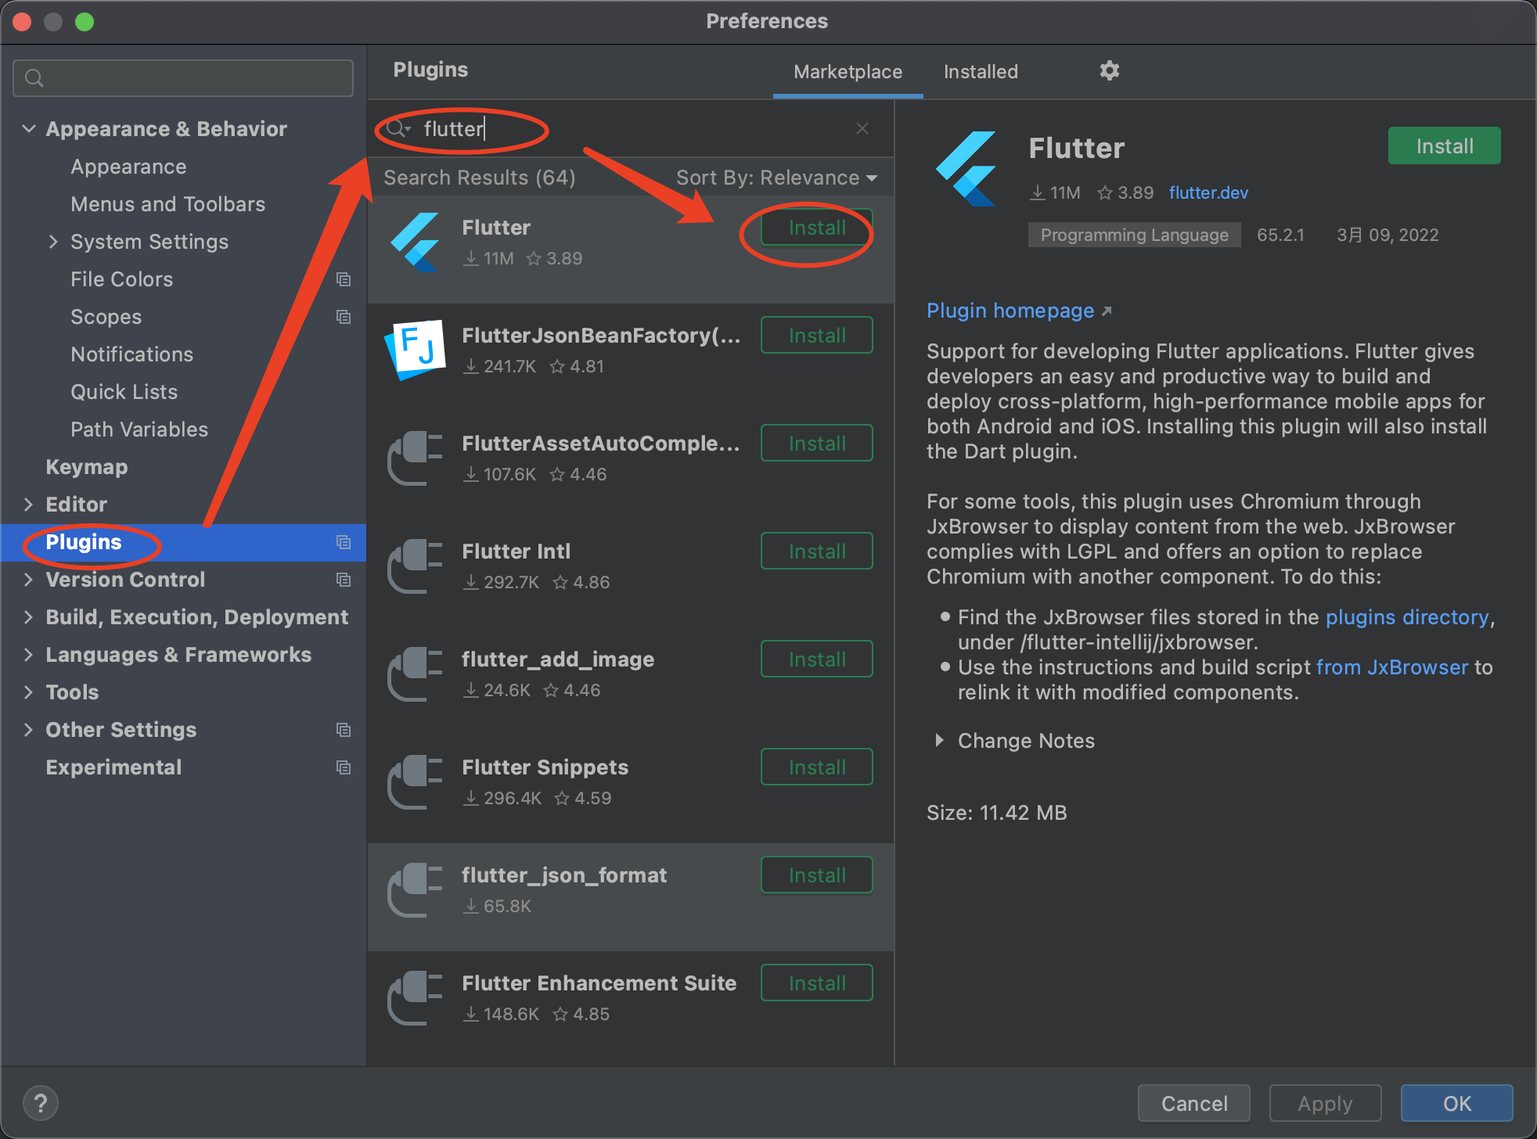The height and width of the screenshot is (1139, 1537).
Task: Click the Programming Language tag
Action: (x=1134, y=235)
